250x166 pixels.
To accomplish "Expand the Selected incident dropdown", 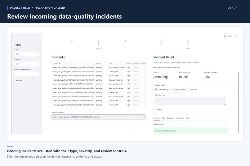I will (x=99, y=117).
